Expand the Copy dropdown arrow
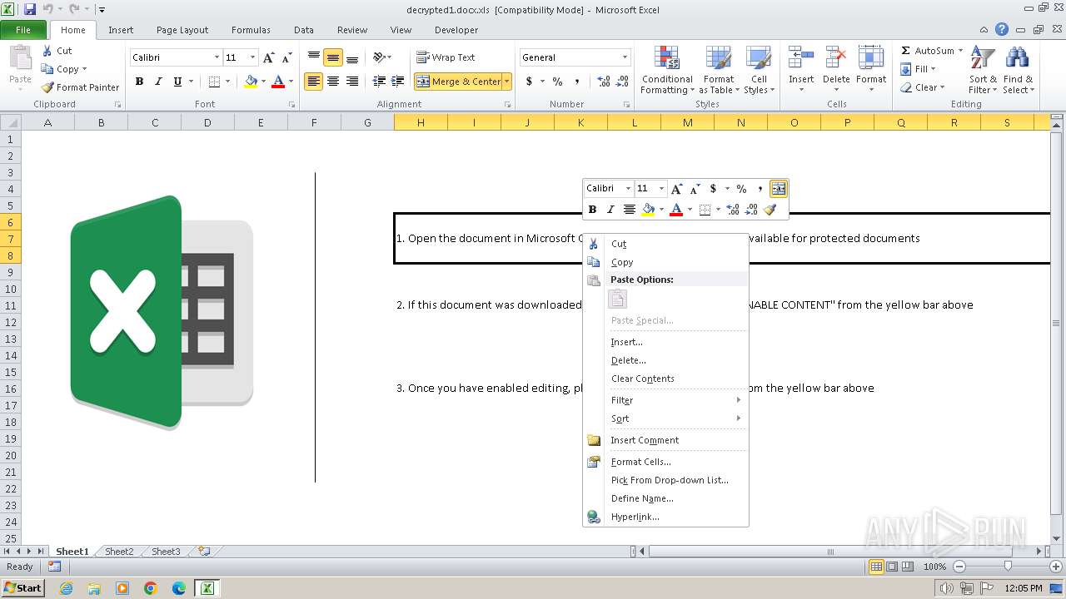The width and height of the screenshot is (1066, 599). 84,69
